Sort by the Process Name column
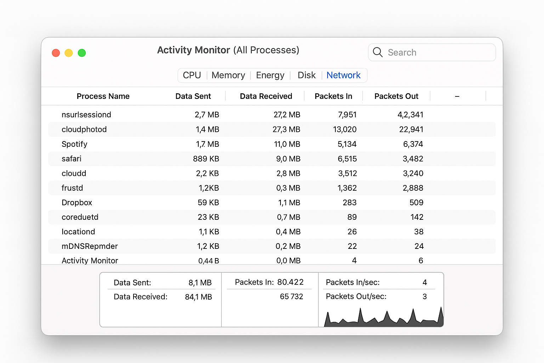The width and height of the screenshot is (544, 363). pos(103,96)
